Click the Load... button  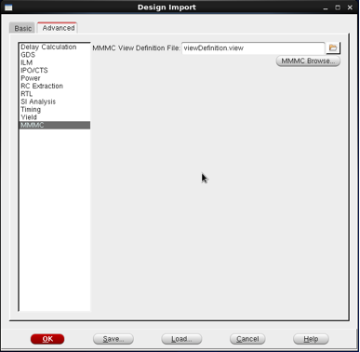point(181,339)
